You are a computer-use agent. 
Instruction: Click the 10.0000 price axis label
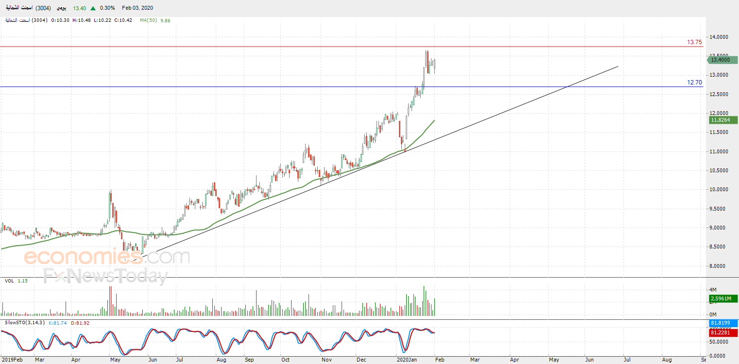720,189
